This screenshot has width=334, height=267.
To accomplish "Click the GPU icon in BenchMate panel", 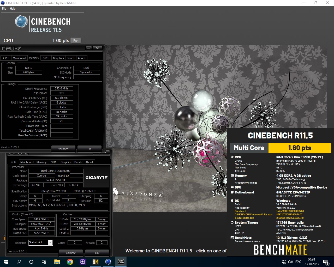I will 232,187.
